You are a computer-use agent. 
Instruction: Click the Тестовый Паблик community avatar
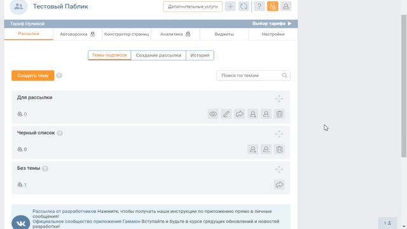pyautogui.click(x=18, y=6)
